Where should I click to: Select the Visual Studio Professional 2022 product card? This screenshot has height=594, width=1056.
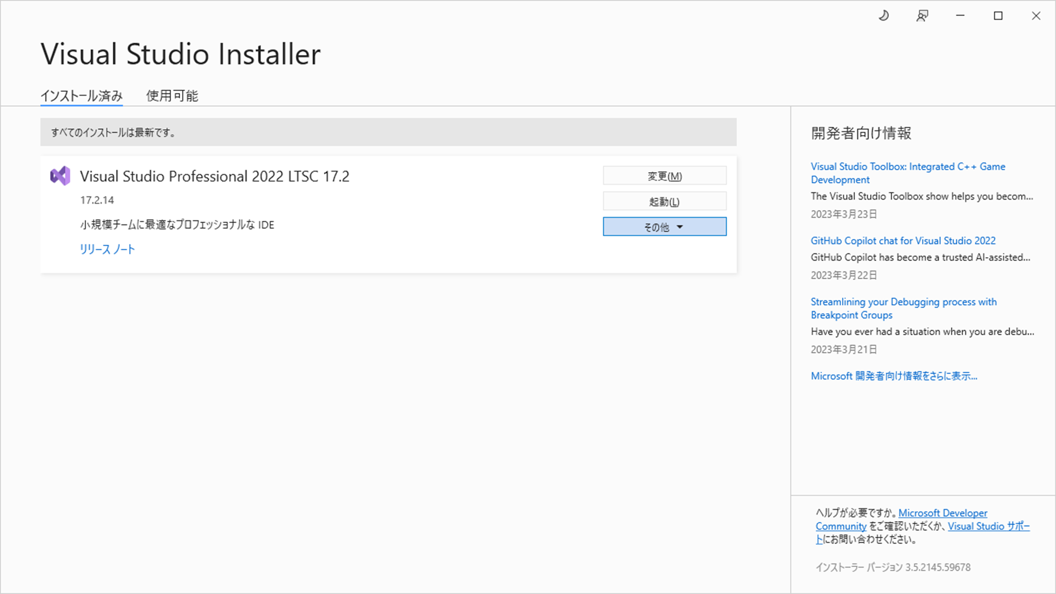(x=317, y=212)
